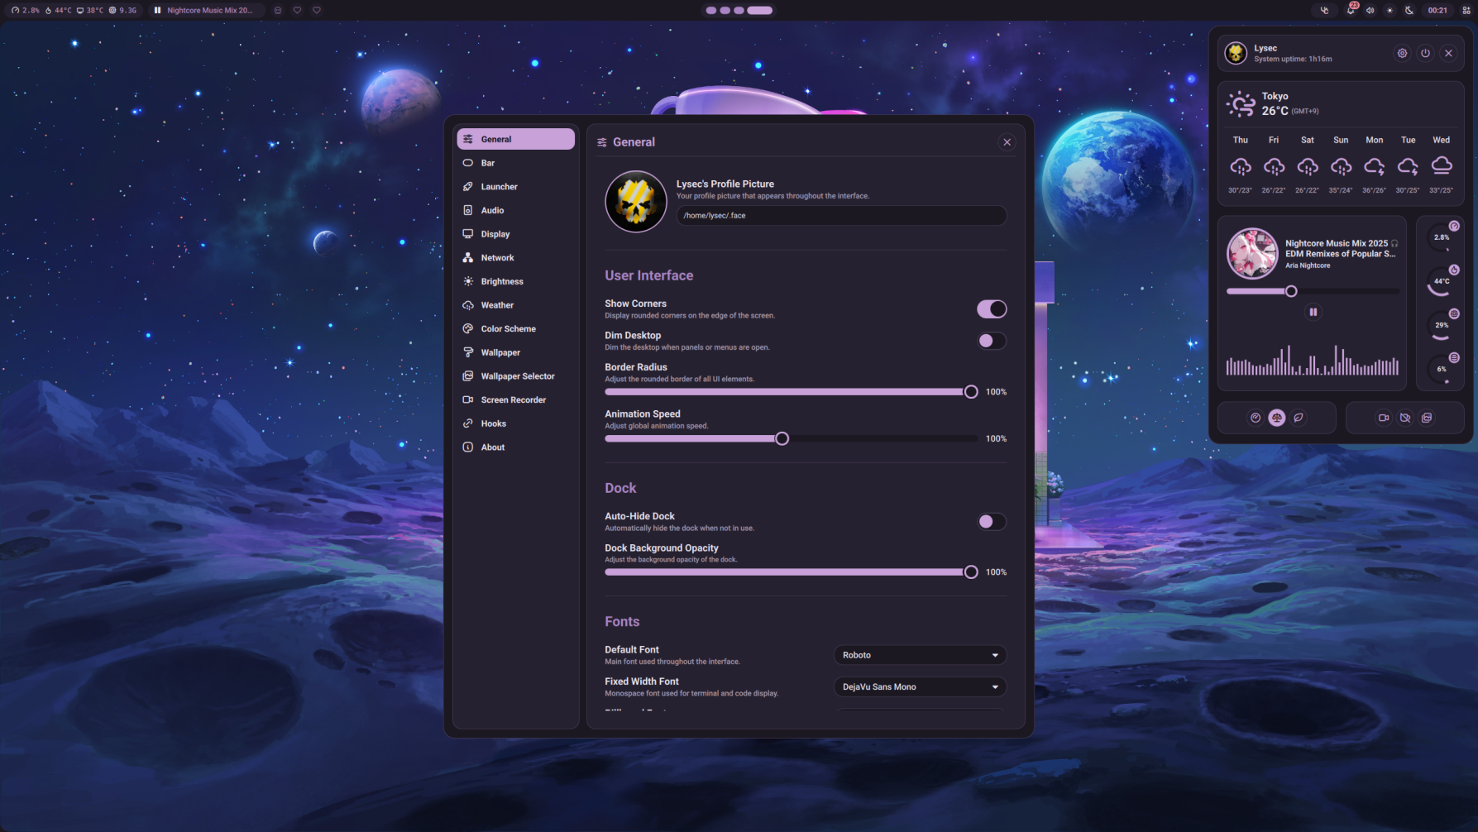Click the night mode moon icon in the top bar
Screen dimensions: 1478x832
pos(1409,11)
